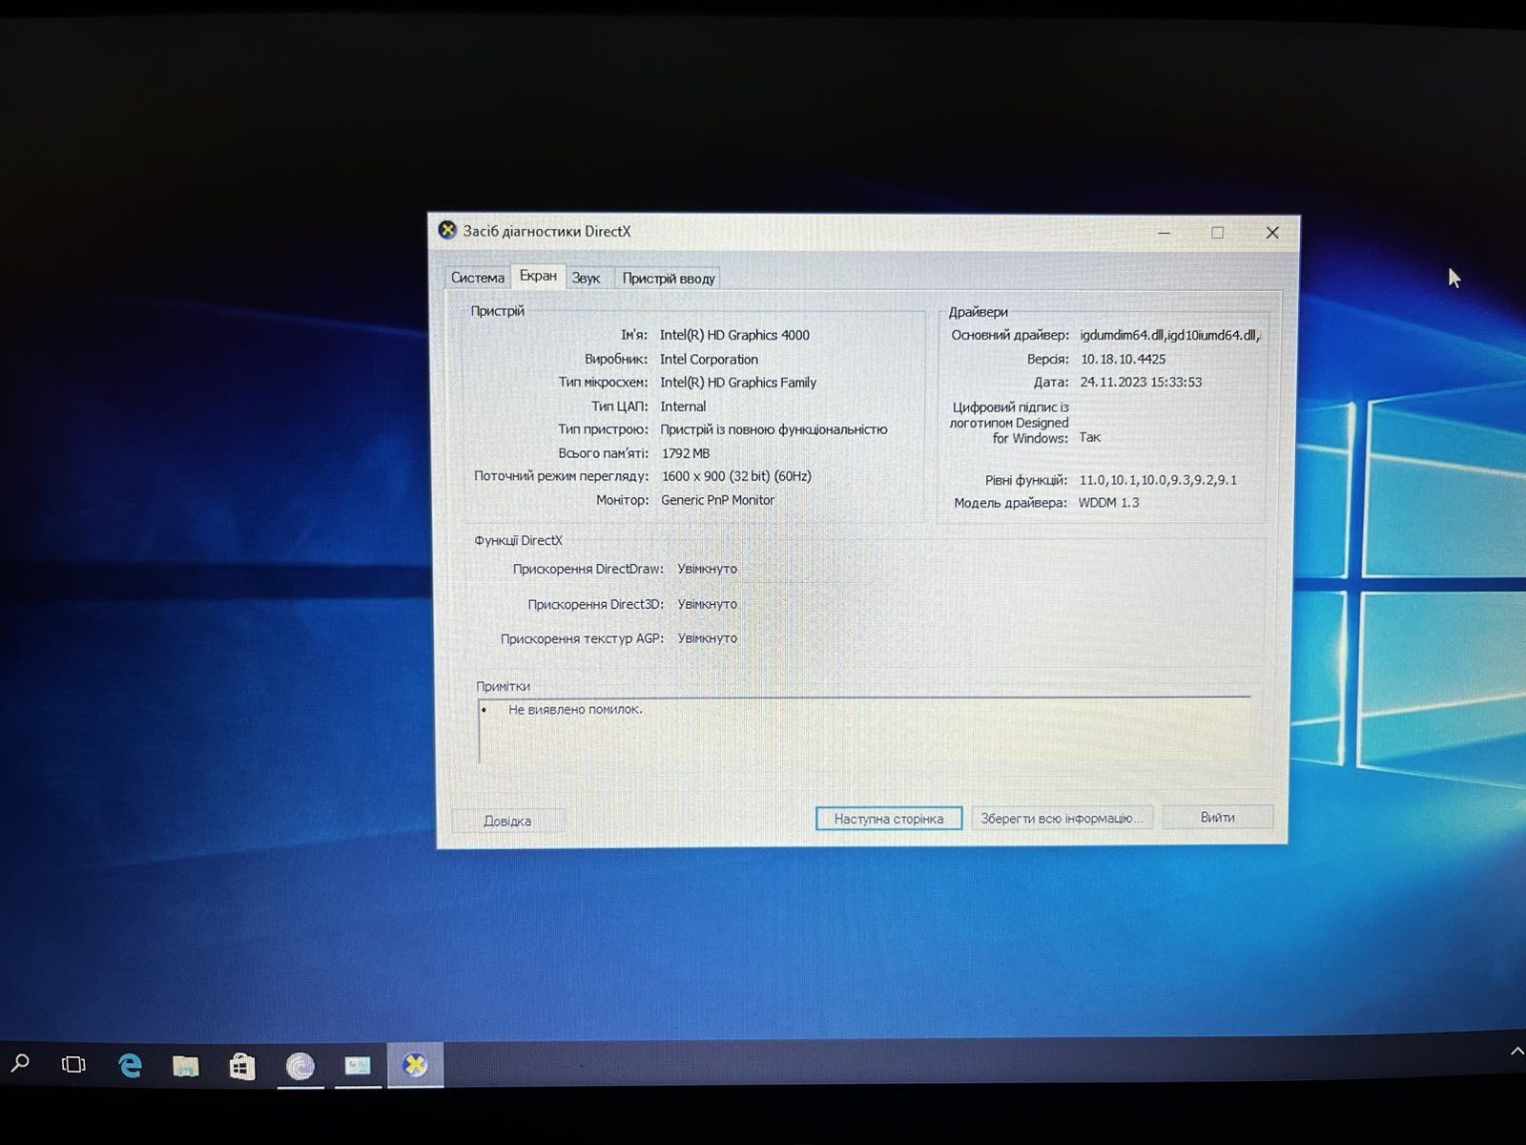This screenshot has height=1145, width=1526.
Task: Click Intel(R) HD Graphics Family chip type
Action: click(x=738, y=383)
